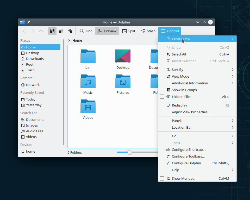Toggle the Preview button in toolbar
Viewport: 250px width, 200px height.
[107, 31]
